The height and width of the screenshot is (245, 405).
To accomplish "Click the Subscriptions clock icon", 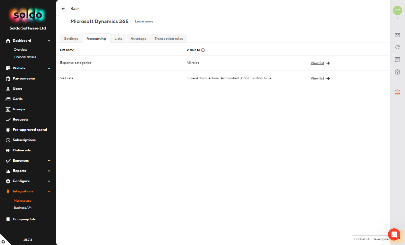I will tap(8, 140).
